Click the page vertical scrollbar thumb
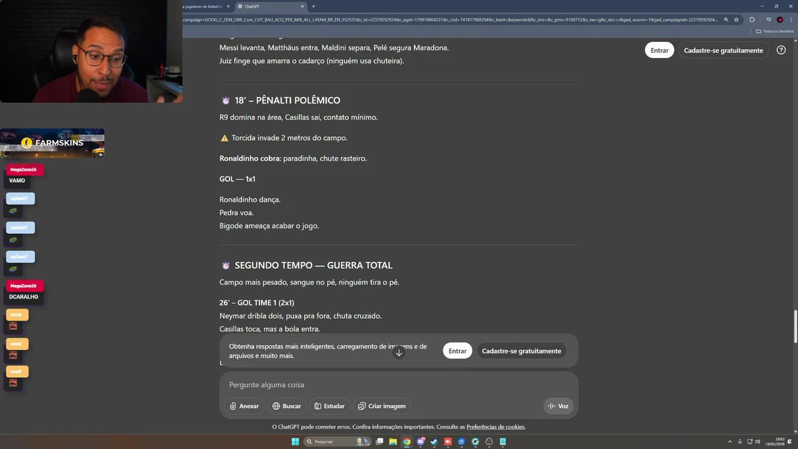The image size is (798, 449). pyautogui.click(x=795, y=326)
